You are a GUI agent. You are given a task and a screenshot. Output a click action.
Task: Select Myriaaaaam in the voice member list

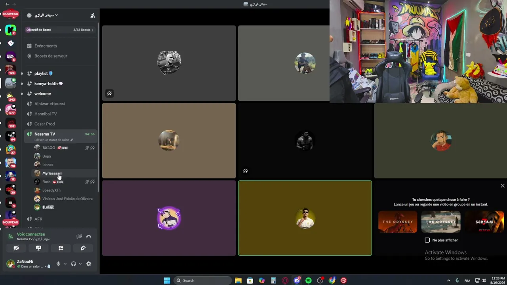65,173
